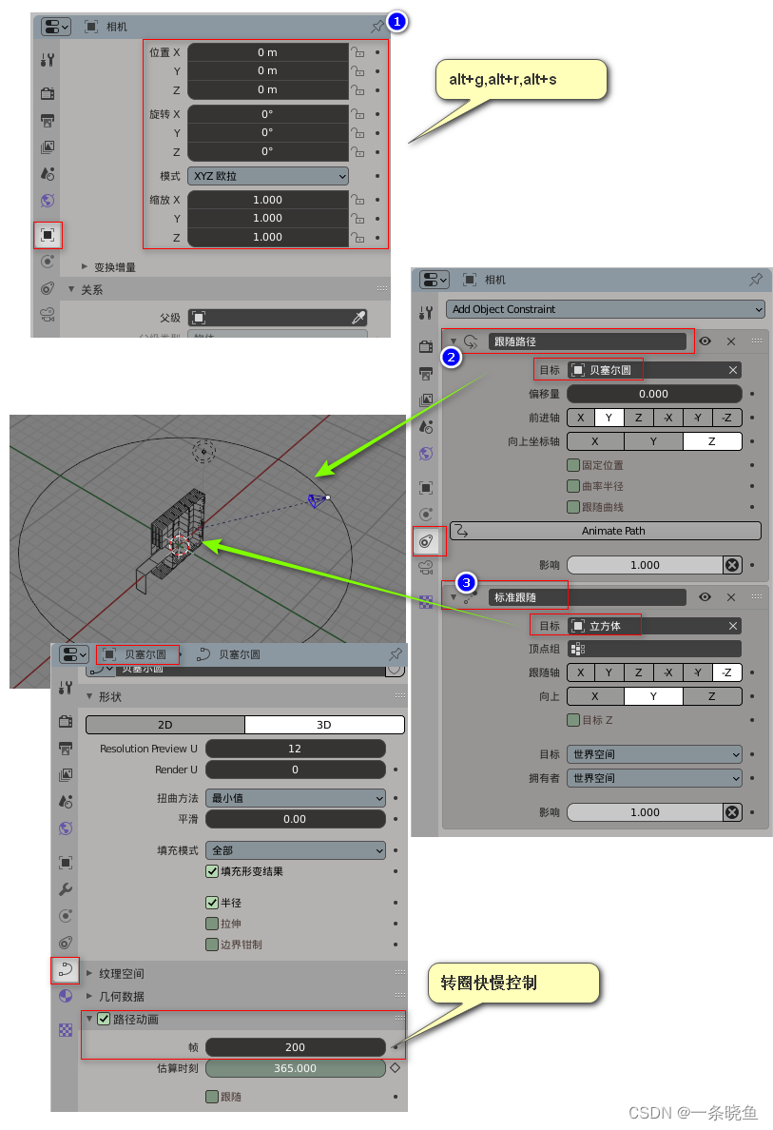Click the 估算时刻 365.000 slider
Screen dimensions: 773x1130
[296, 1068]
